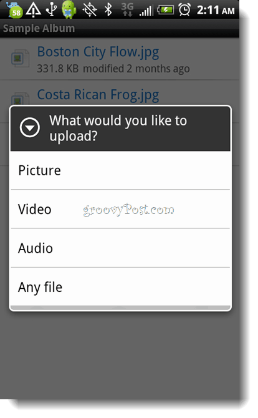Click the dropdown arrow icon in dialog header
Viewport: 258px width, 418px height.
29,128
